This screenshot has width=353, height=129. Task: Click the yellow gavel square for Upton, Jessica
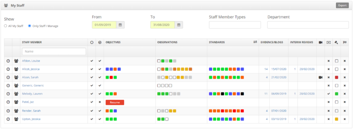pyautogui.click(x=337, y=119)
